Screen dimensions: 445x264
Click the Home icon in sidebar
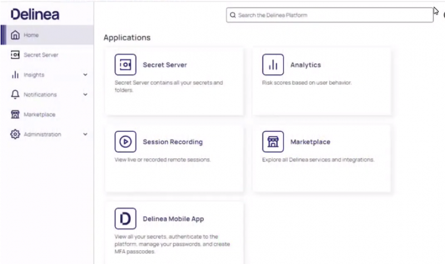tap(15, 35)
